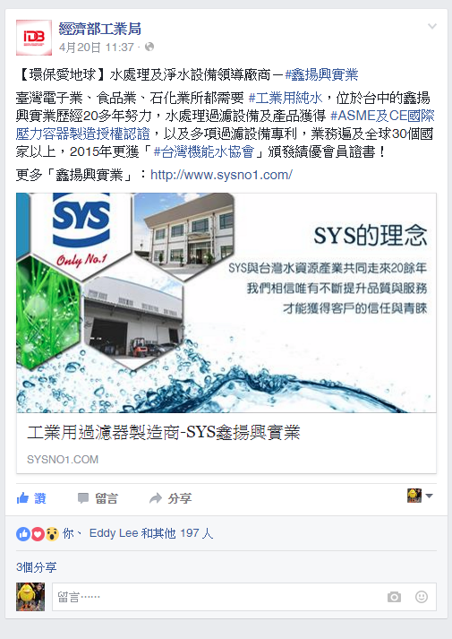This screenshot has height=639, width=452.
Task: Click the heart reaction icon
Action: tap(38, 534)
